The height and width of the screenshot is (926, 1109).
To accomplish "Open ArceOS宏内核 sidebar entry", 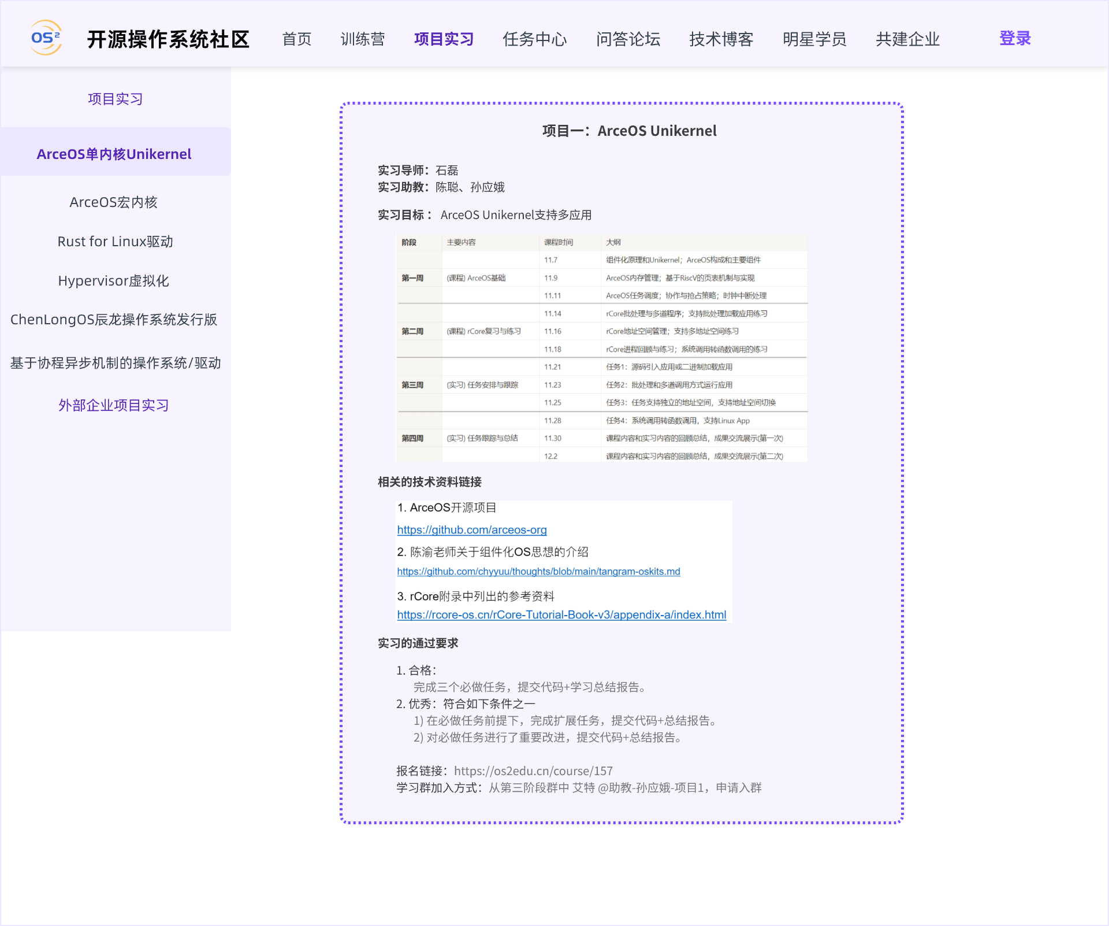I will click(114, 202).
